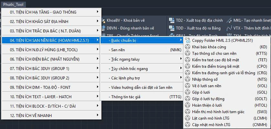Click icon for Kiểm tra text cao độ bề mặt
The width and height of the screenshot is (271, 129).
coord(188,60)
